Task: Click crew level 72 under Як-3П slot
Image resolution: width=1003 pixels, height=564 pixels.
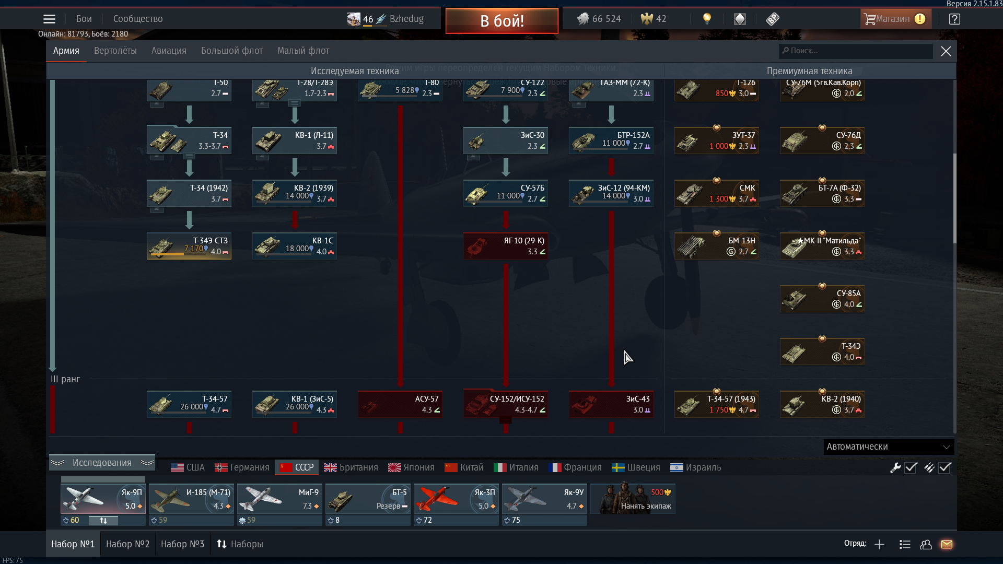Action: click(424, 520)
